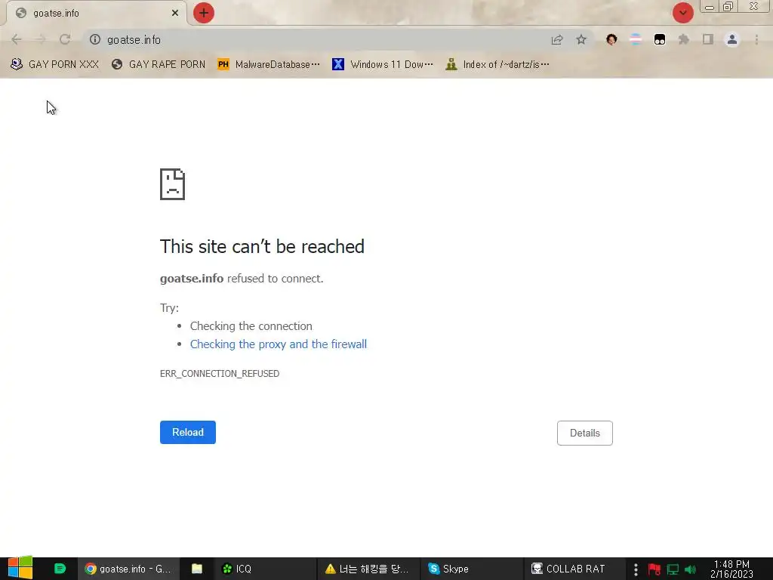773x580 pixels.
Task: Restore down the browser window
Action: [728, 6]
